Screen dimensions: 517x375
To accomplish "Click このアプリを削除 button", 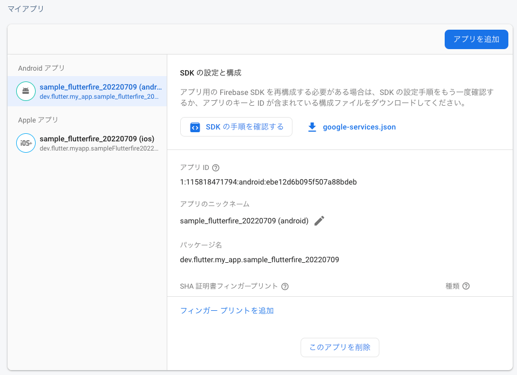I will pos(339,347).
